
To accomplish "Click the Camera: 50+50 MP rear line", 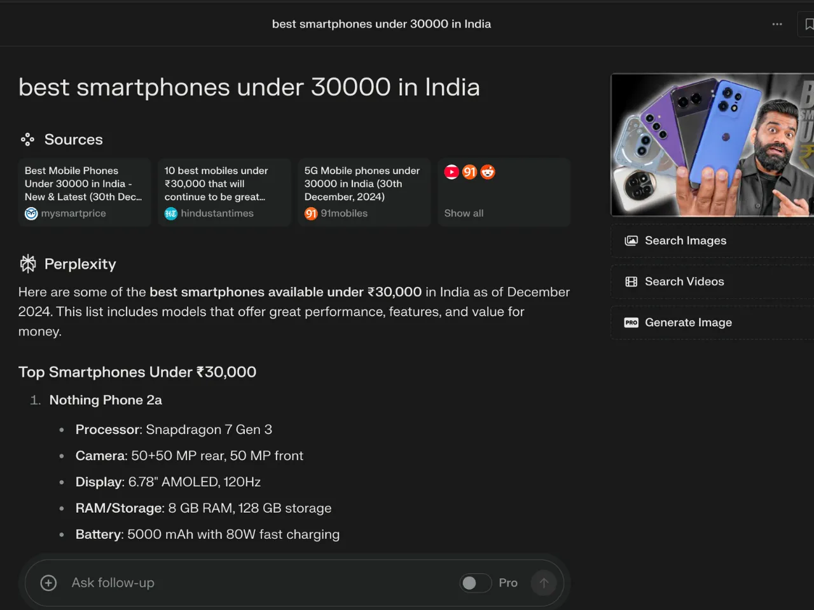I will tap(190, 456).
